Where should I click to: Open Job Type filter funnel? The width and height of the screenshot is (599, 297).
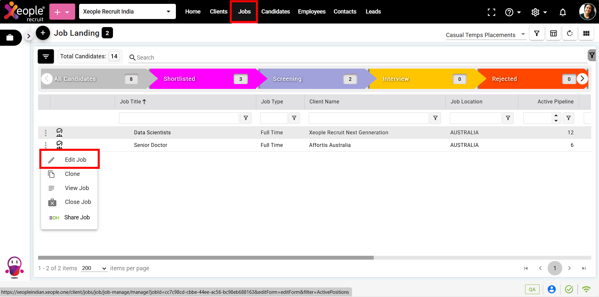(294, 118)
